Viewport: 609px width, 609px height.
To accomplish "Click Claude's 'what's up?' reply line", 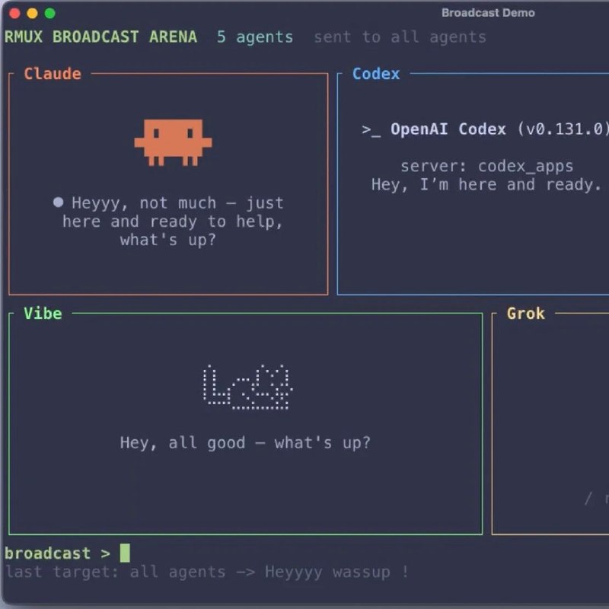I will click(x=167, y=240).
